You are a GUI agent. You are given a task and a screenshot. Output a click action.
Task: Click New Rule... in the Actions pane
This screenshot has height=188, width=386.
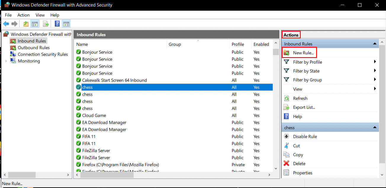click(x=303, y=53)
